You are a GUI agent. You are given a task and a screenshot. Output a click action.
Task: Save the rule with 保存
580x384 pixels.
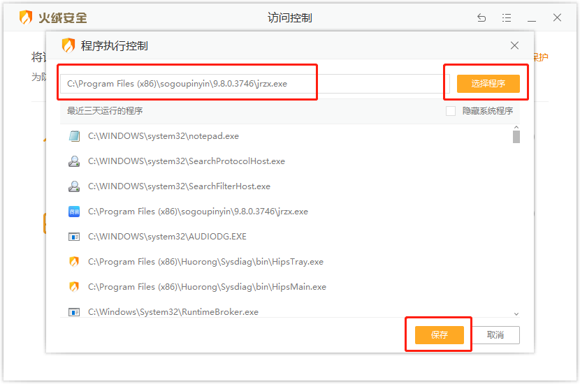tap(439, 335)
